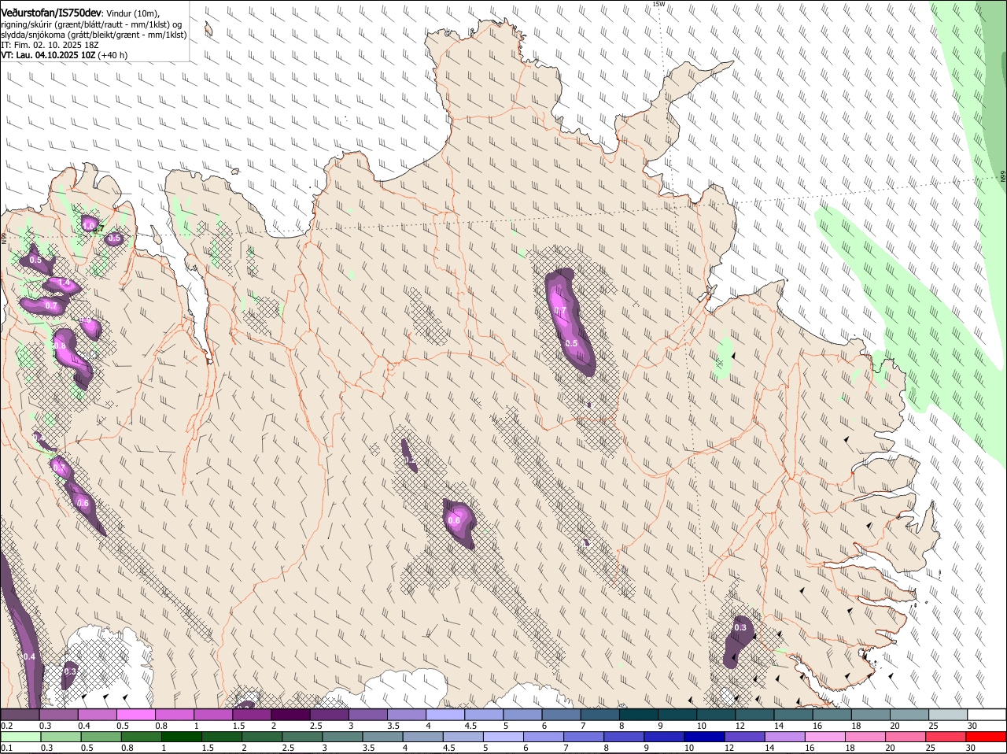1007x754 pixels.
Task: Click the pale green 0.1–0.3 swatch on the green-to-red scale
Action: click(x=21, y=737)
